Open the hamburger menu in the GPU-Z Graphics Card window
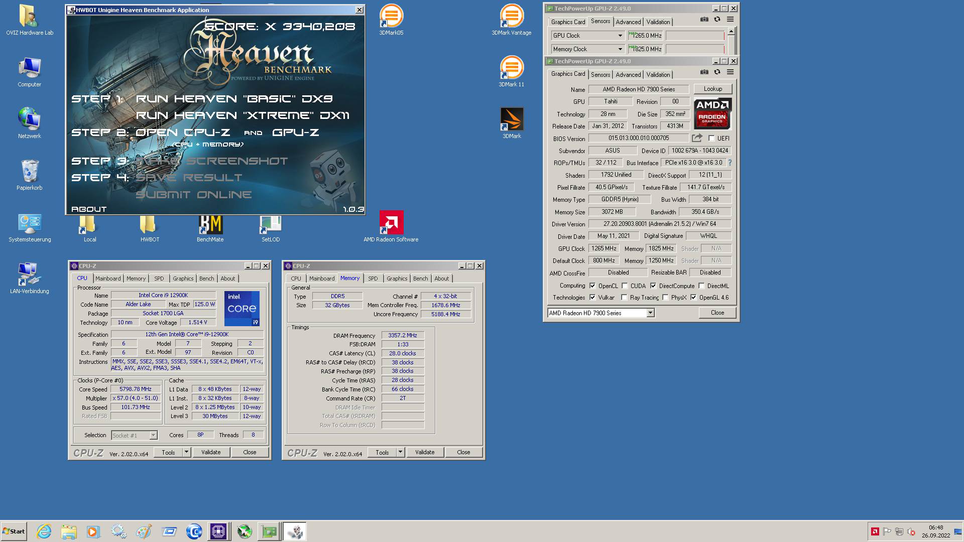Viewport: 964px width, 542px height. [730, 72]
